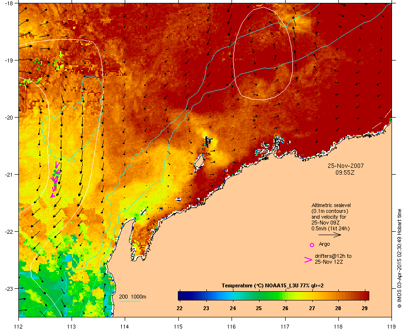Click the 'Altimetric sealevel' legend text
This screenshot has width=406, height=329.
pyautogui.click(x=331, y=205)
